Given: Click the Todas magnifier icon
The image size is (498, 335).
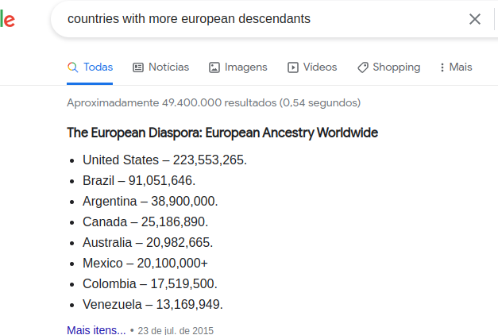Looking at the screenshot, I should (73, 67).
